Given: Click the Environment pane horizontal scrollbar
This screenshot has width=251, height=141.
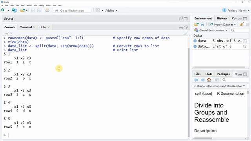Looking at the screenshot, I should 220,67.
